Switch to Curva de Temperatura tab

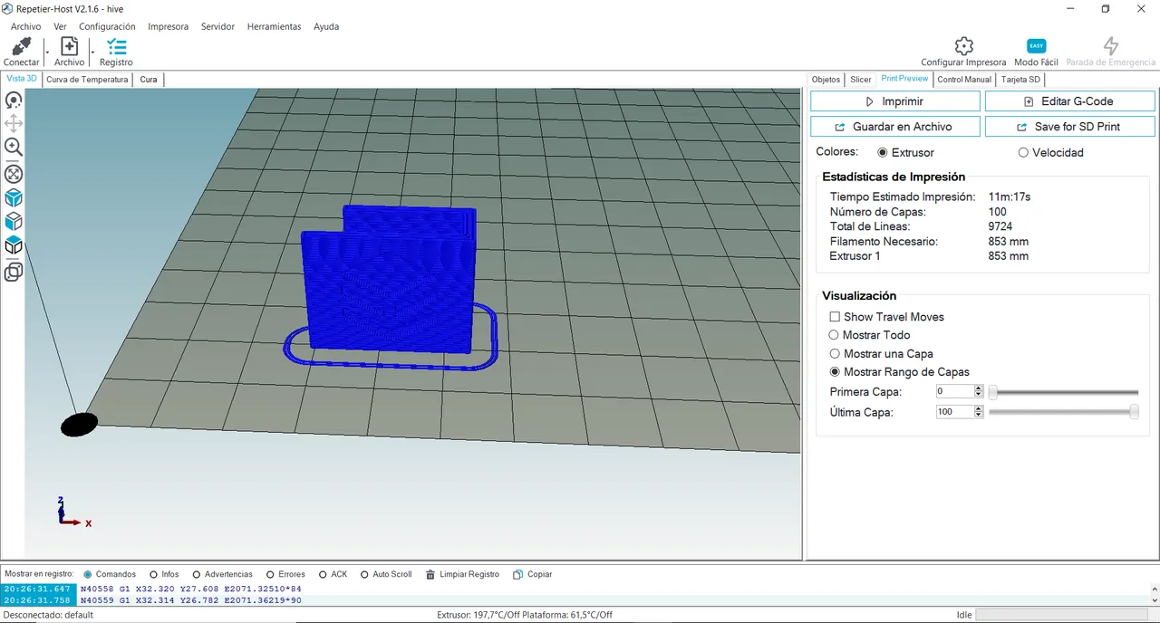tap(87, 80)
